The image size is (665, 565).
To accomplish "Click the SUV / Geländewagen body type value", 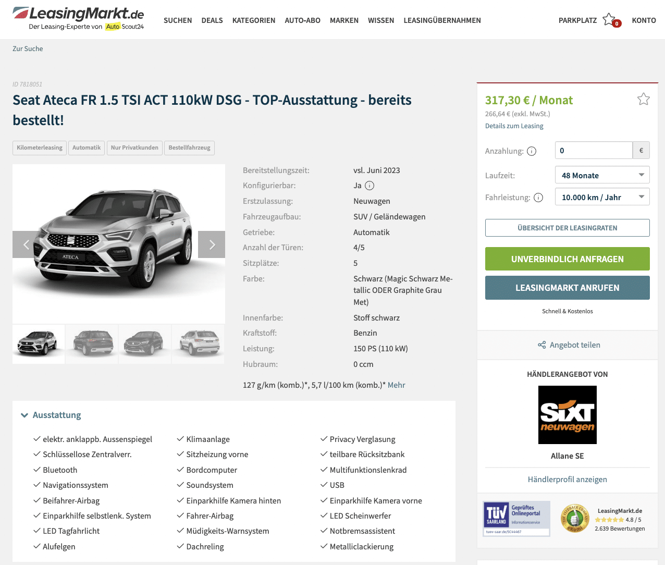I will 389,217.
